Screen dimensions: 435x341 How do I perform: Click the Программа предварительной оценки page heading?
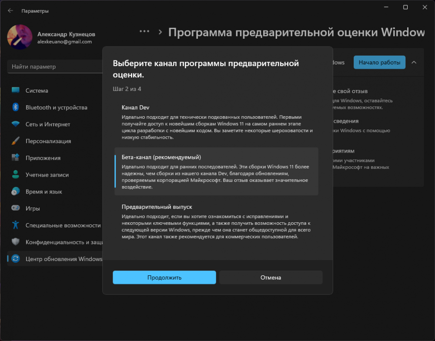coord(296,32)
